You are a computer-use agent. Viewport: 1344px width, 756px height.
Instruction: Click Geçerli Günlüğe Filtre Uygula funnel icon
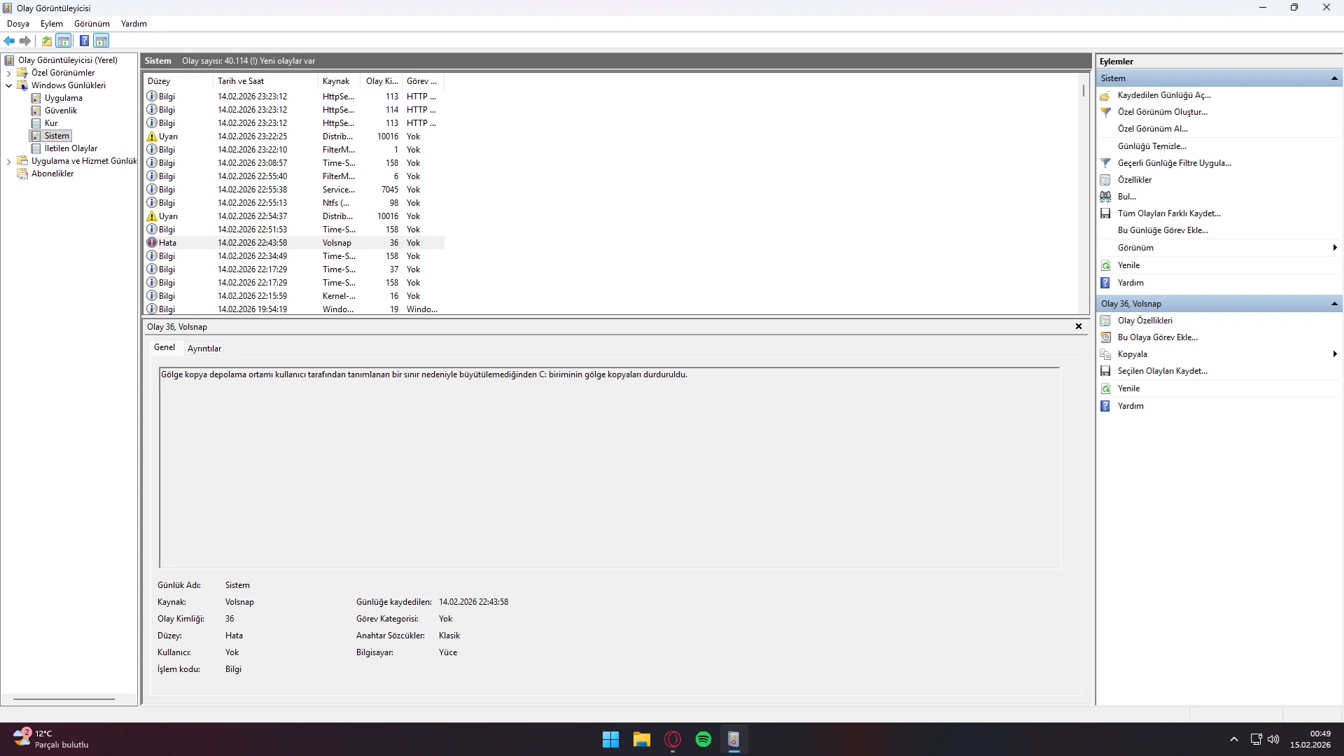[1105, 163]
